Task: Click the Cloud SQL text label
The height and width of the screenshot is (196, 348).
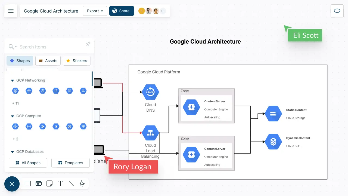Action: pyautogui.click(x=293, y=146)
